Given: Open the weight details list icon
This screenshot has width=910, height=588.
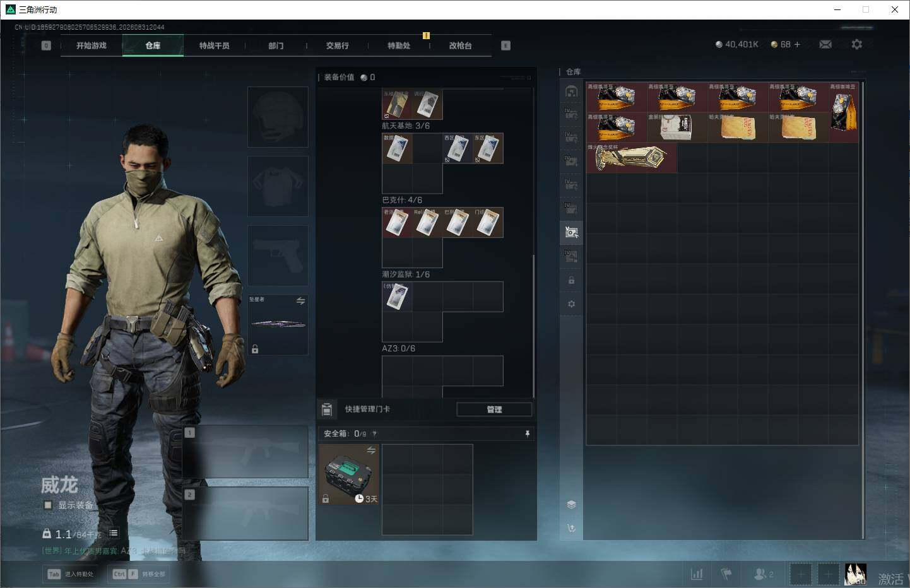Looking at the screenshot, I should click(x=114, y=533).
